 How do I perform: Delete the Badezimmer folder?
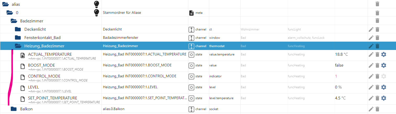pos(377,21)
